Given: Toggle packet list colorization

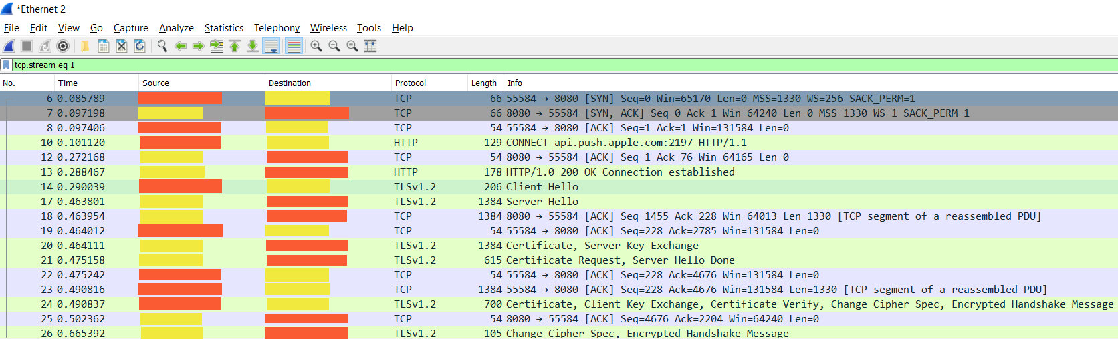Looking at the screenshot, I should tap(293, 46).
